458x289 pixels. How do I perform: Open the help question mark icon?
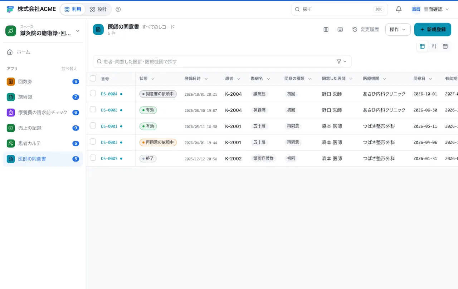pyautogui.click(x=118, y=9)
